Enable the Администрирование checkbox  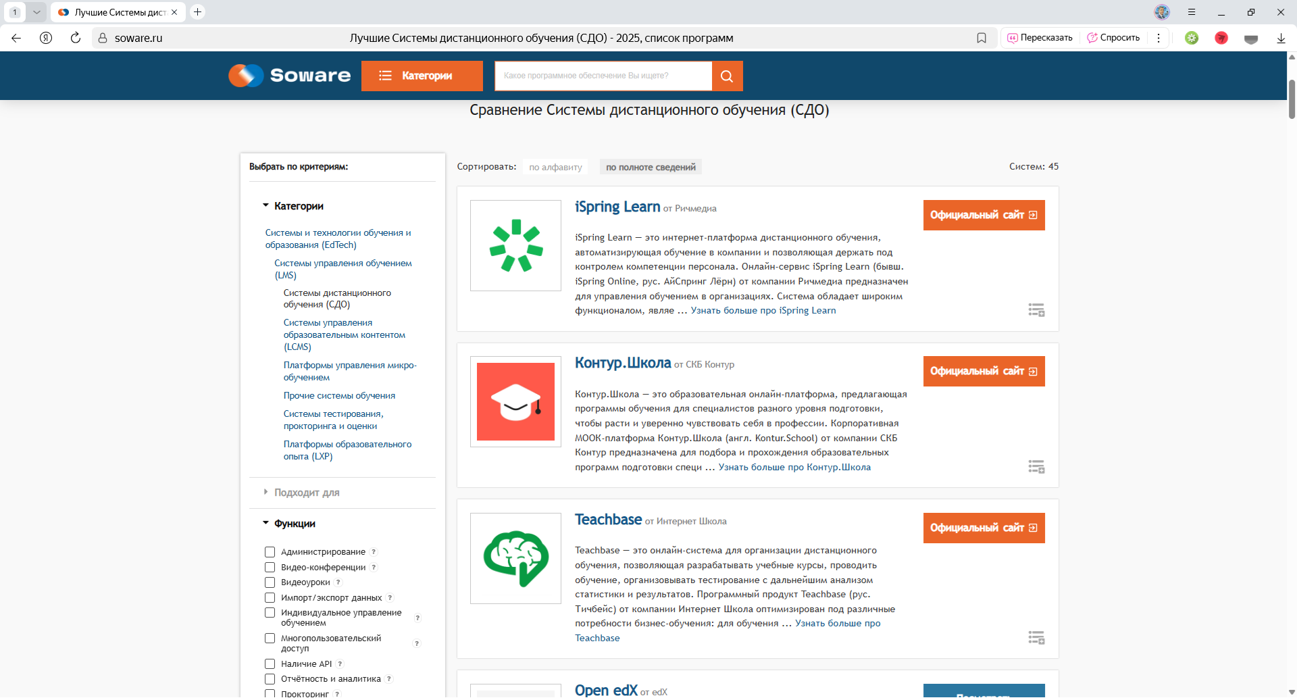tap(270, 552)
